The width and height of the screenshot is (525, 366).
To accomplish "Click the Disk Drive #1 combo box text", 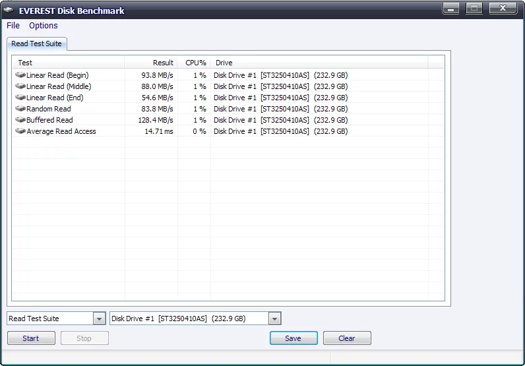I will click(x=179, y=319).
